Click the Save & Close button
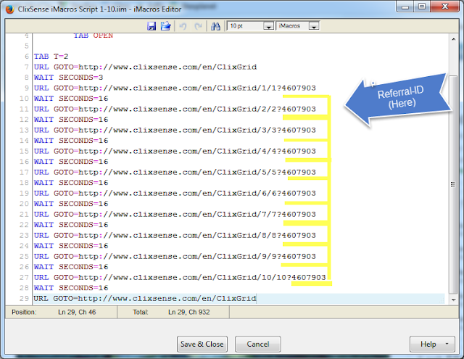Screen dimensions: 464x359 202,344
